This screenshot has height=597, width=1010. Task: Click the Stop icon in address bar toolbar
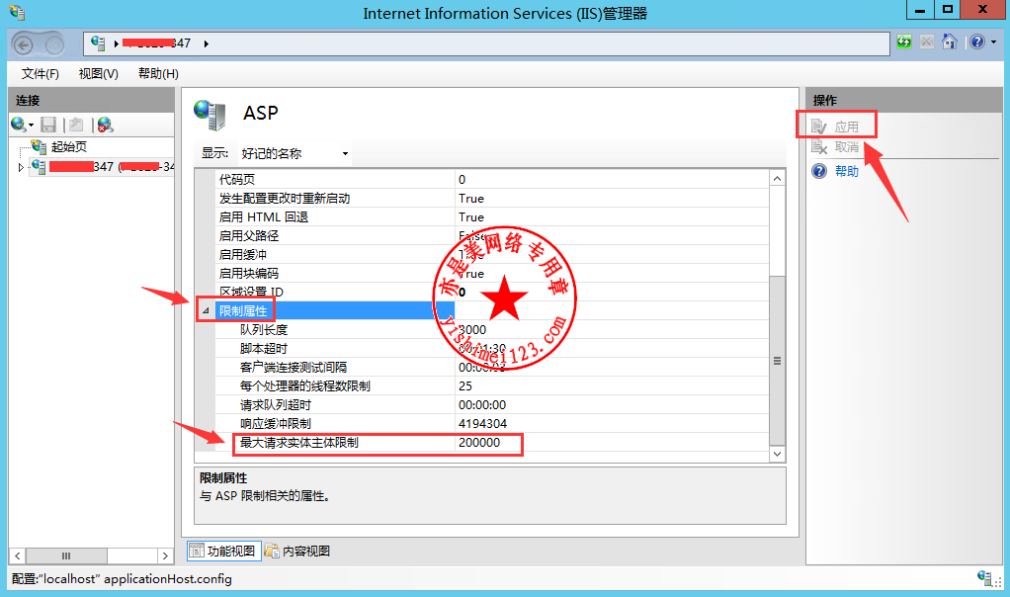pyautogui.click(x=926, y=42)
